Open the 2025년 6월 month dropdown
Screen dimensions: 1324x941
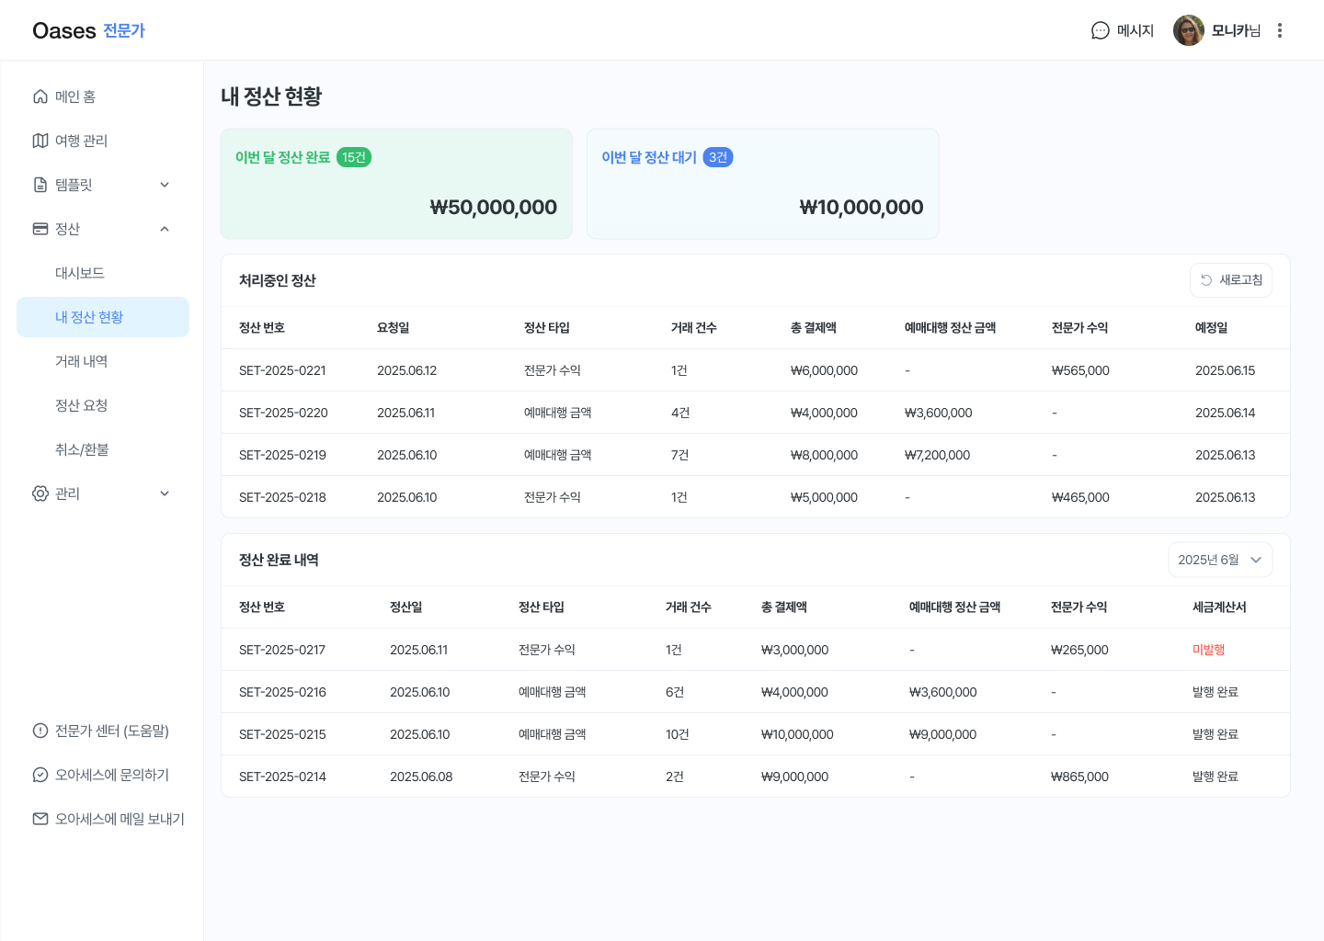pyautogui.click(x=1219, y=560)
